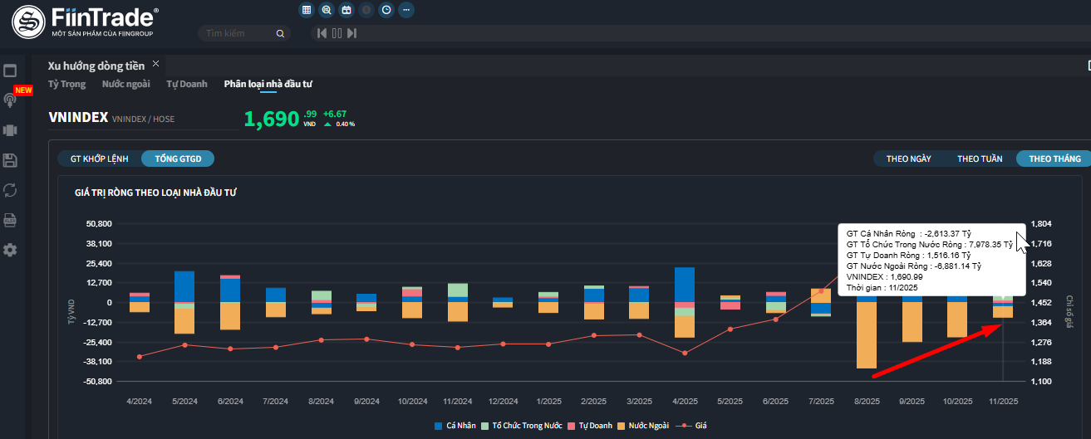
Task: Export data using the XLSX icon
Action: pyautogui.click(x=10, y=220)
